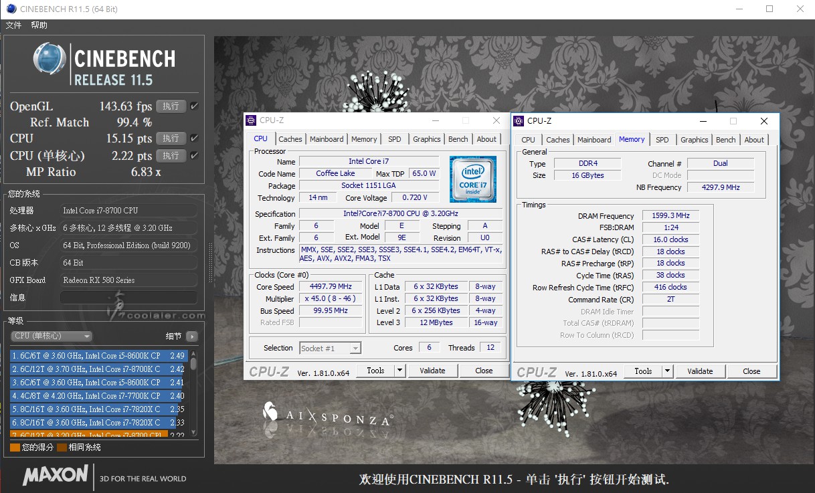This screenshot has width=815, height=493.
Task: Click Tools button in right CPU-Z
Action: (643, 371)
